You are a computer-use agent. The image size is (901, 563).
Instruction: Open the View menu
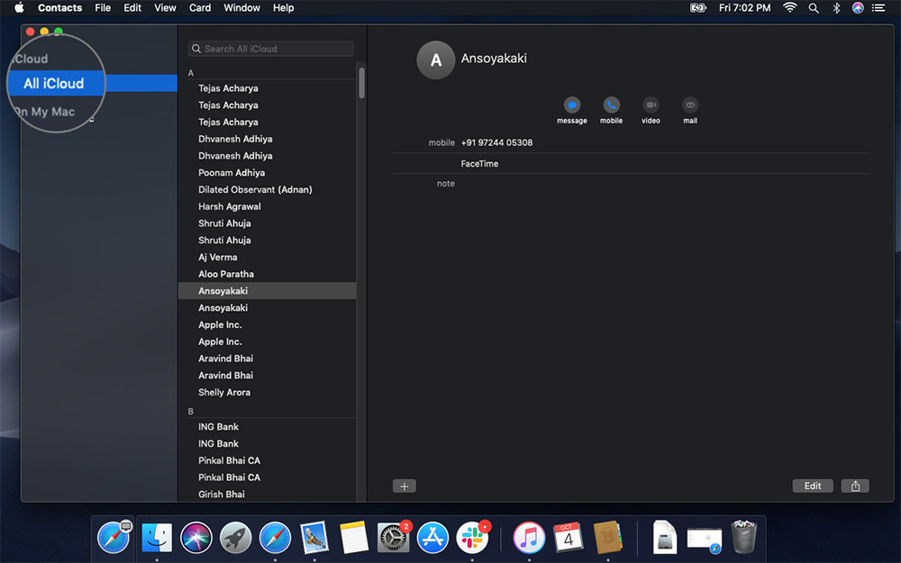165,7
